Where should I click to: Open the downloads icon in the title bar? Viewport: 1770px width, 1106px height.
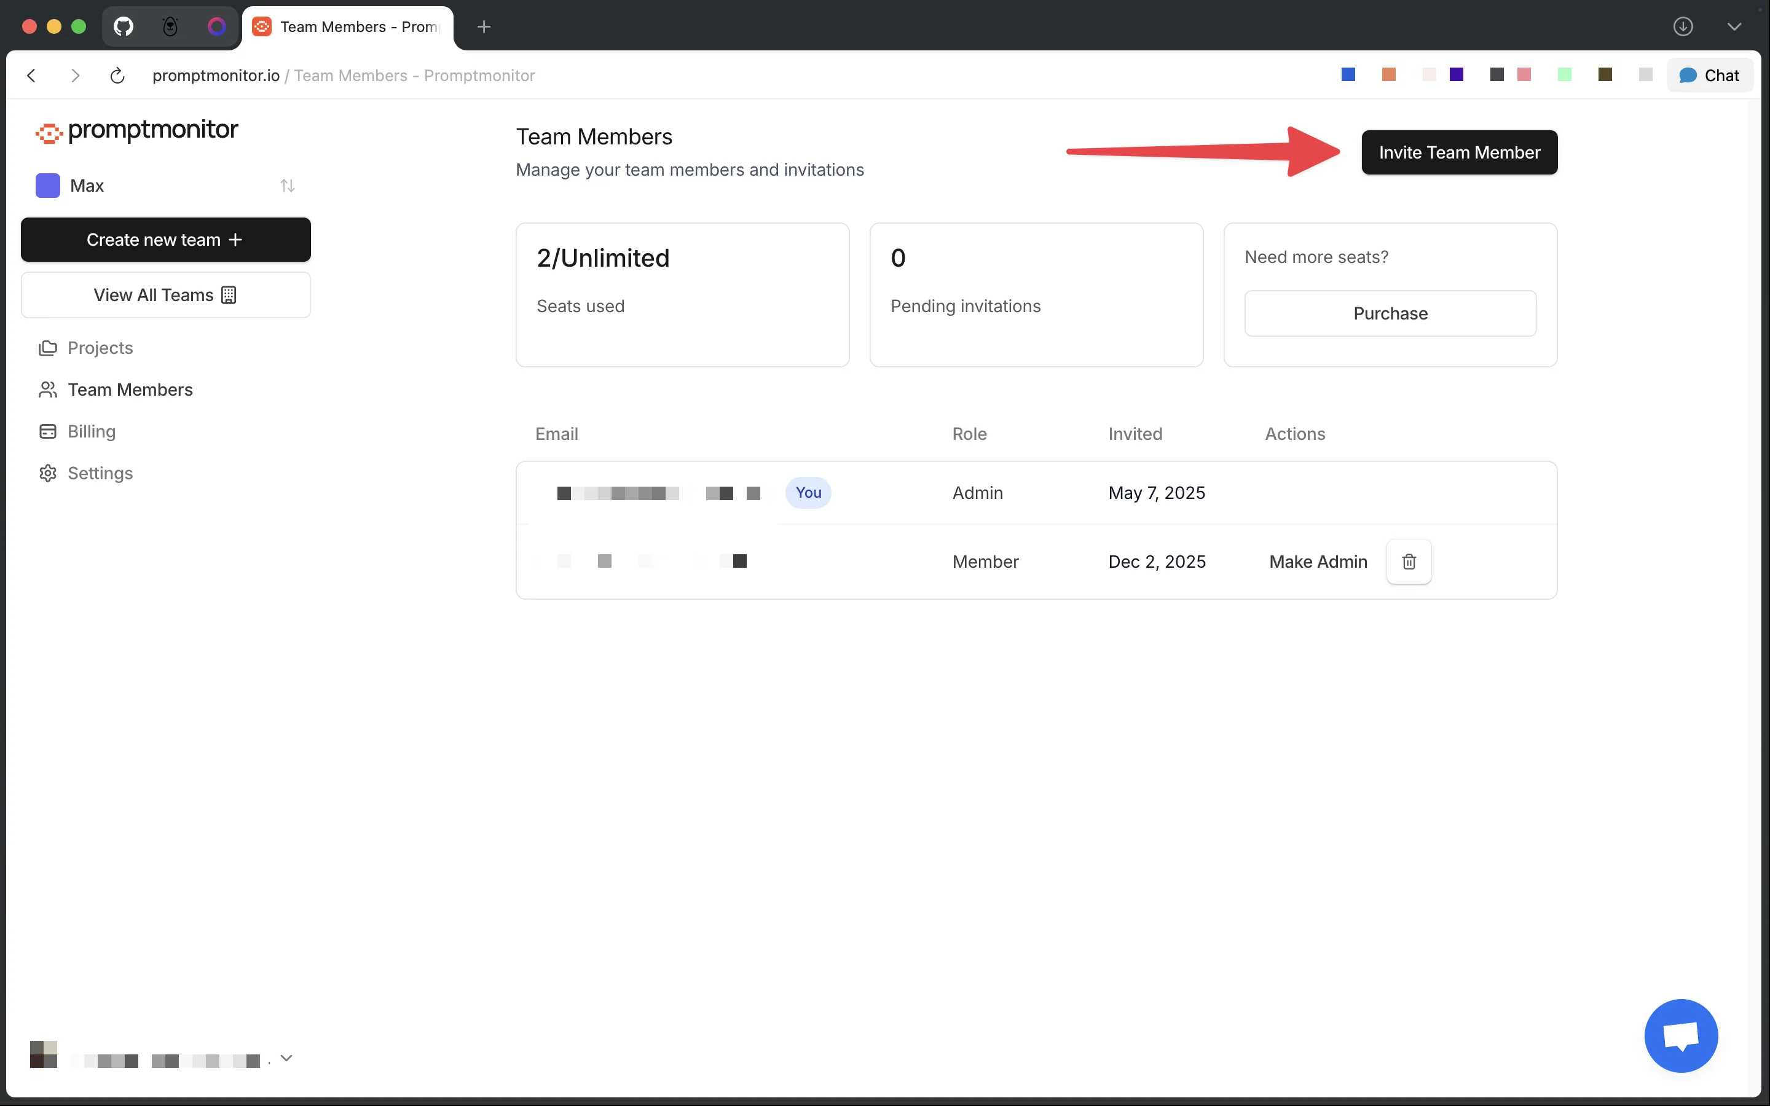tap(1683, 27)
